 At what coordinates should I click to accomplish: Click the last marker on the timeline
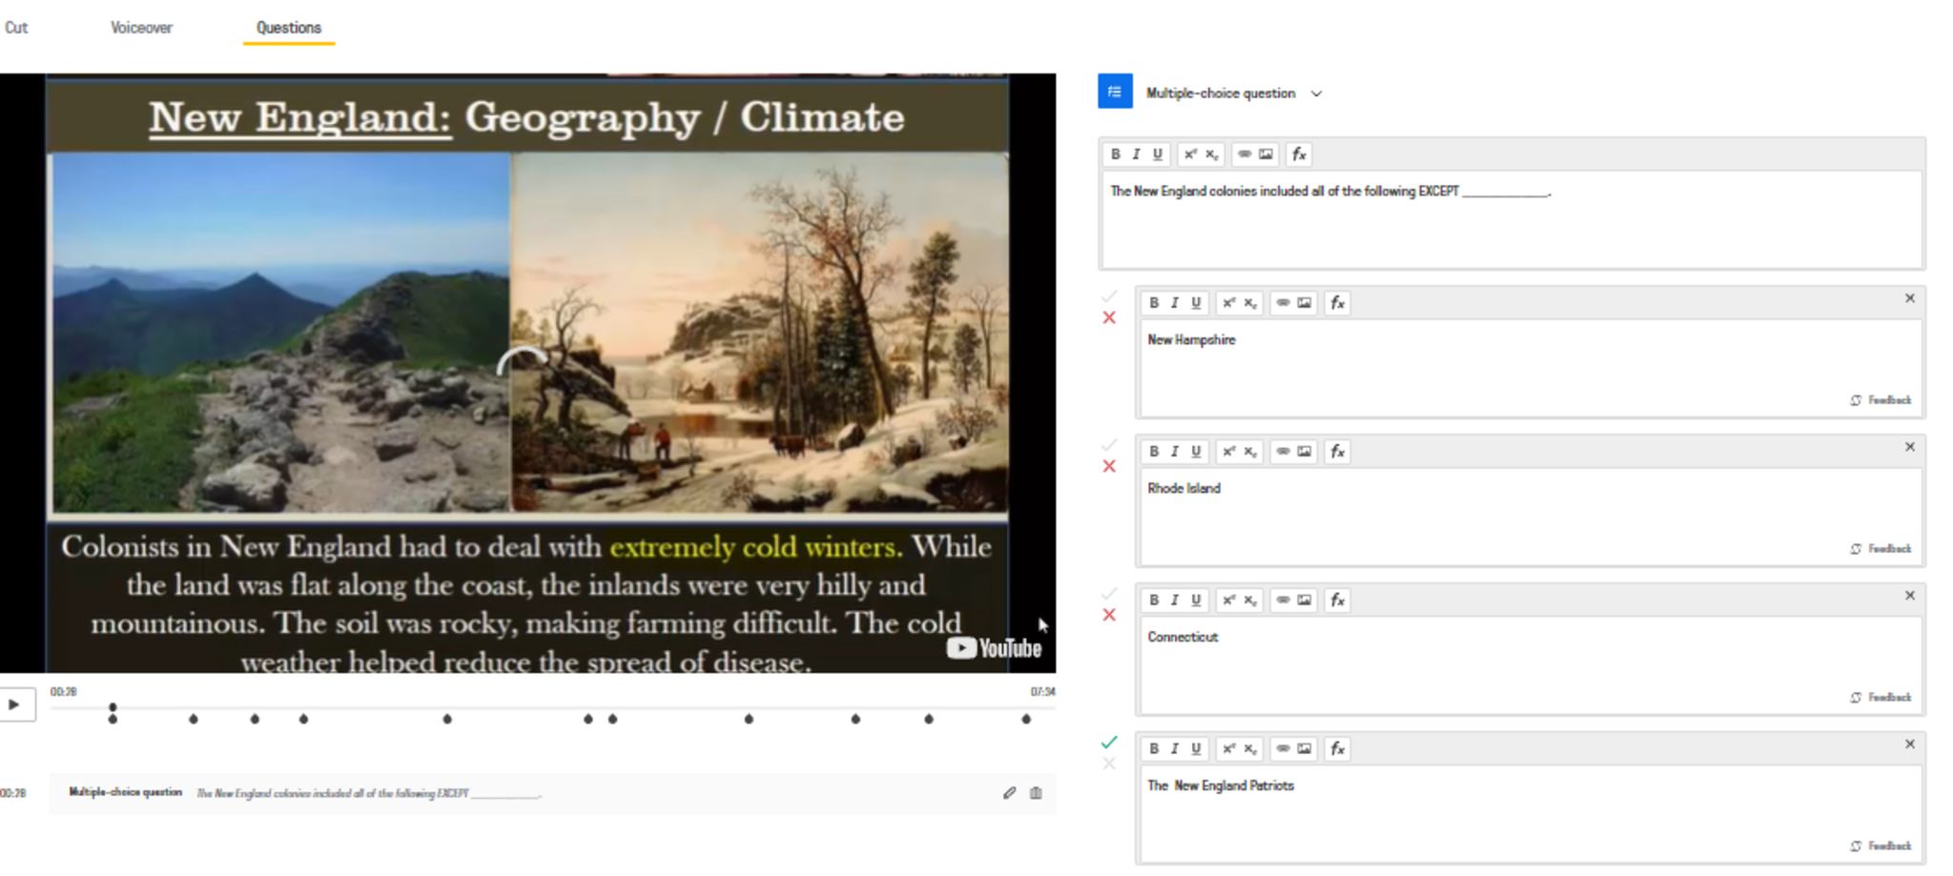click(1026, 720)
